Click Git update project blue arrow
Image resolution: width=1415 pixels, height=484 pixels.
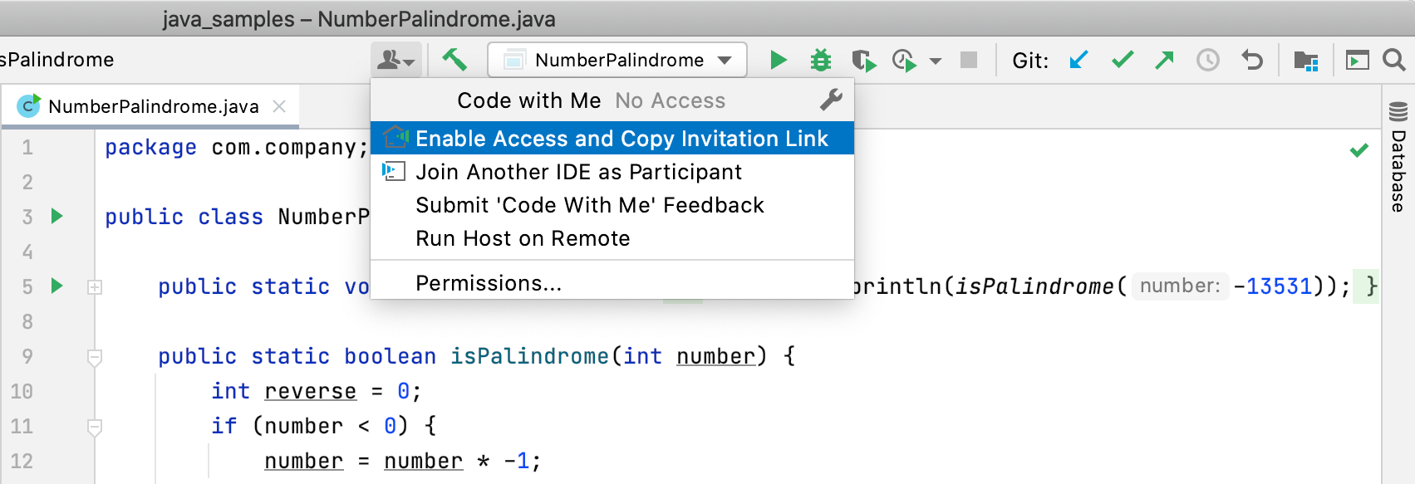pyautogui.click(x=1078, y=60)
